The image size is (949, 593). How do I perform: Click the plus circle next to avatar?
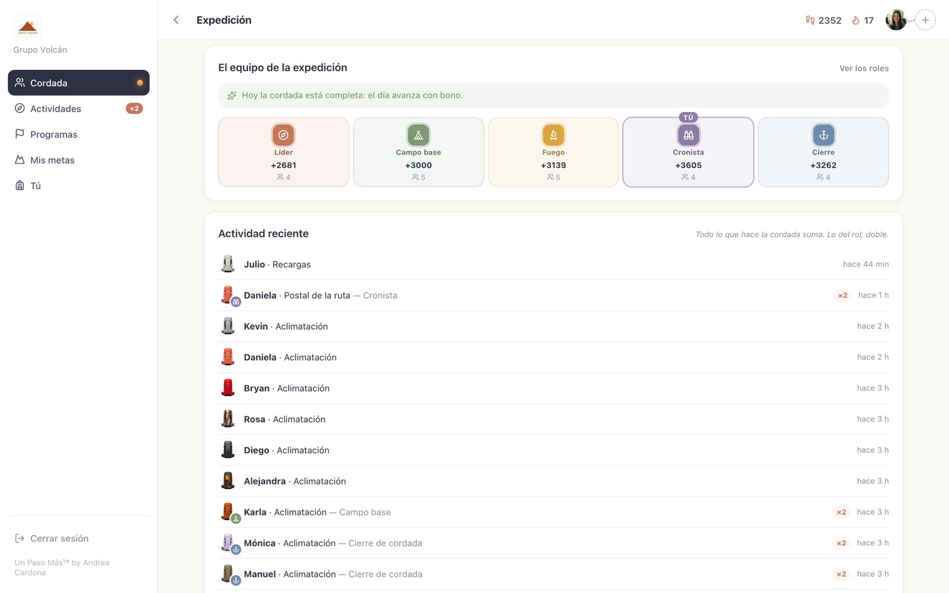pos(925,20)
